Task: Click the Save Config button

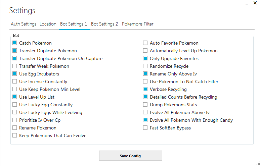Action: click(x=130, y=156)
